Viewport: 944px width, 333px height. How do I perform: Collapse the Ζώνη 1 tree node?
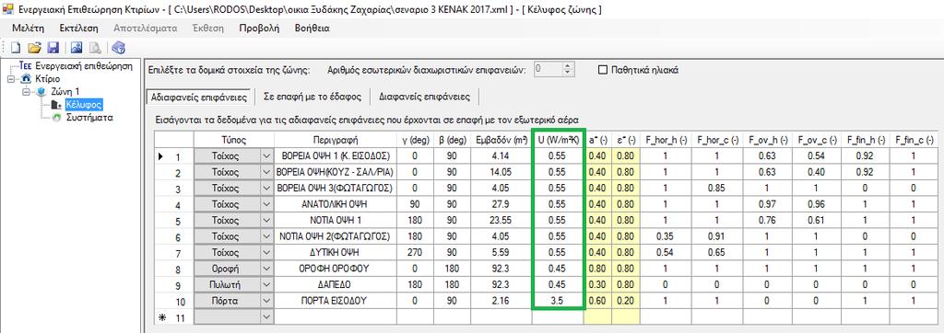[x=26, y=92]
